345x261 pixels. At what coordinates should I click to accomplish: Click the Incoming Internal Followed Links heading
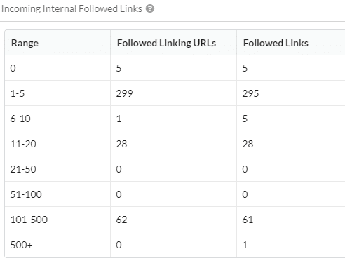pyautogui.click(x=72, y=9)
